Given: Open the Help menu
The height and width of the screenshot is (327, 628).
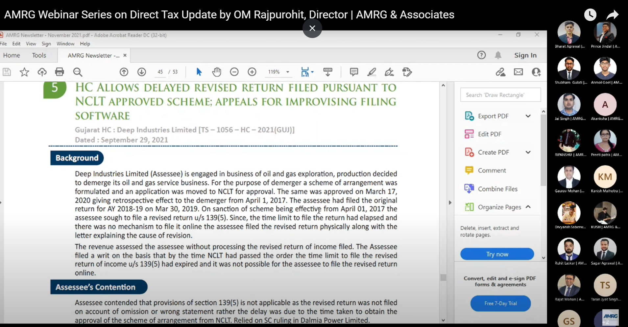Looking at the screenshot, I should coord(85,44).
